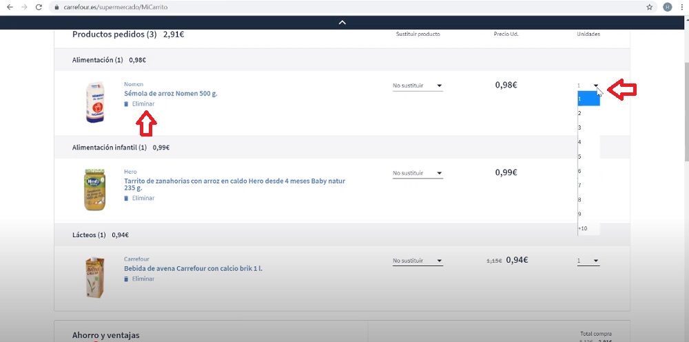Click the browser back arrow
The height and width of the screenshot is (342, 689).
pyautogui.click(x=10, y=7)
